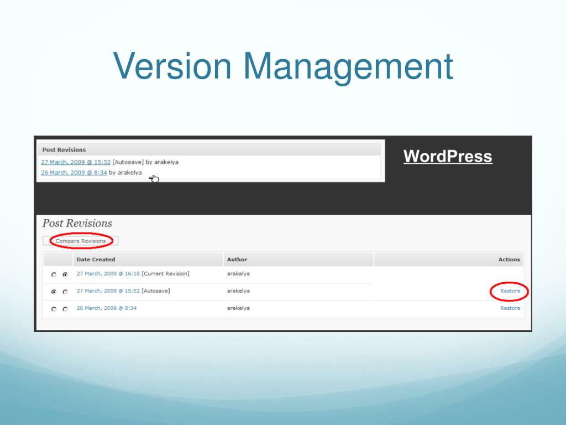The image size is (566, 425).
Task: Click author arakelya in Autosave table row
Action: tap(238, 291)
